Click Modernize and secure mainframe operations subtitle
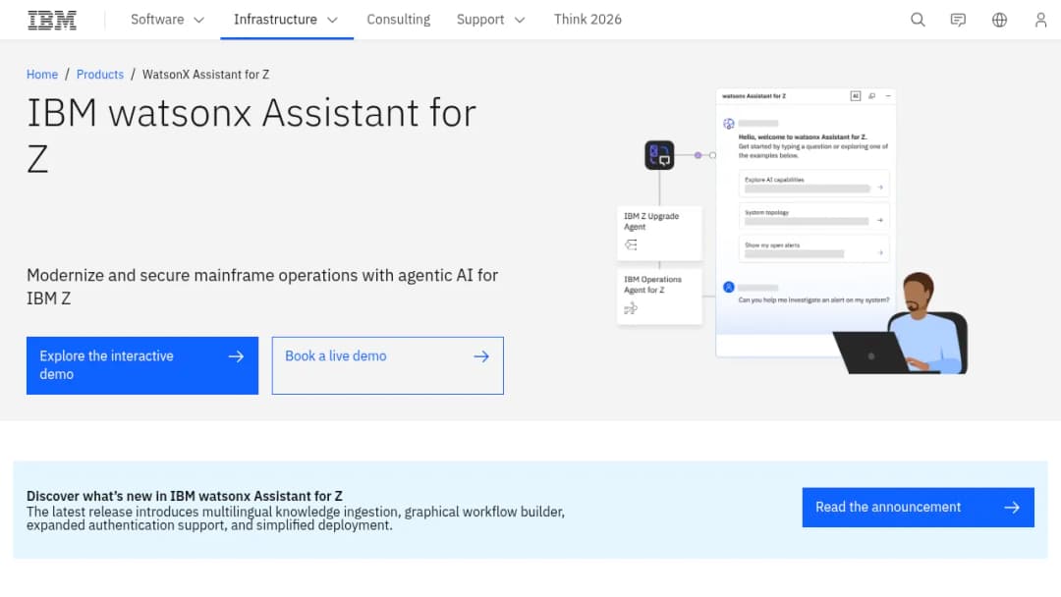1061x597 pixels. click(x=262, y=287)
